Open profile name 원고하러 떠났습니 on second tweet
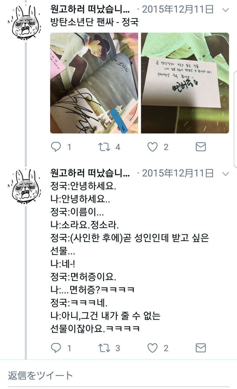The height and width of the screenshot is (389, 237). coord(91,173)
